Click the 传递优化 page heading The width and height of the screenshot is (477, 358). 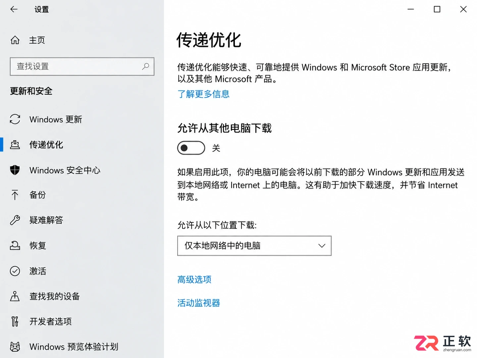point(209,40)
